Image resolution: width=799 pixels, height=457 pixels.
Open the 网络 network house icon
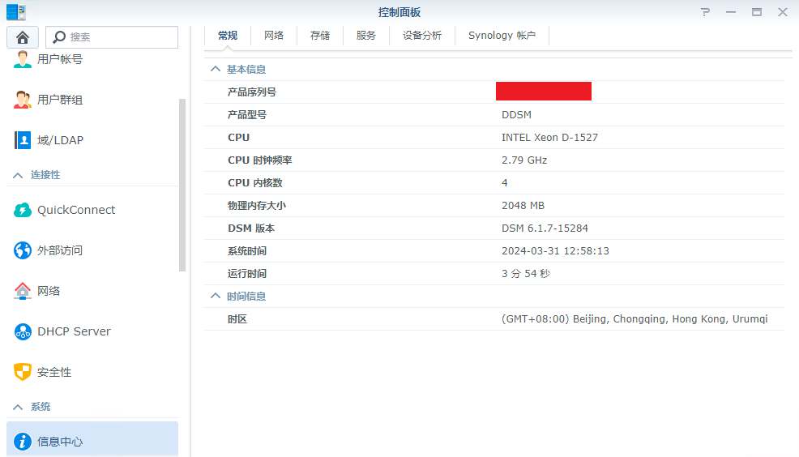click(x=23, y=291)
